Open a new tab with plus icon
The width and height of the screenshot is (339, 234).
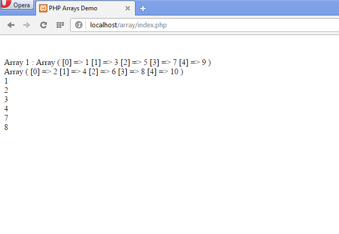click(143, 8)
